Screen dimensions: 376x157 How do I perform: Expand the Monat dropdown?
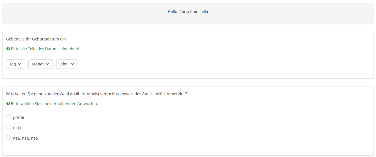[x=40, y=64]
